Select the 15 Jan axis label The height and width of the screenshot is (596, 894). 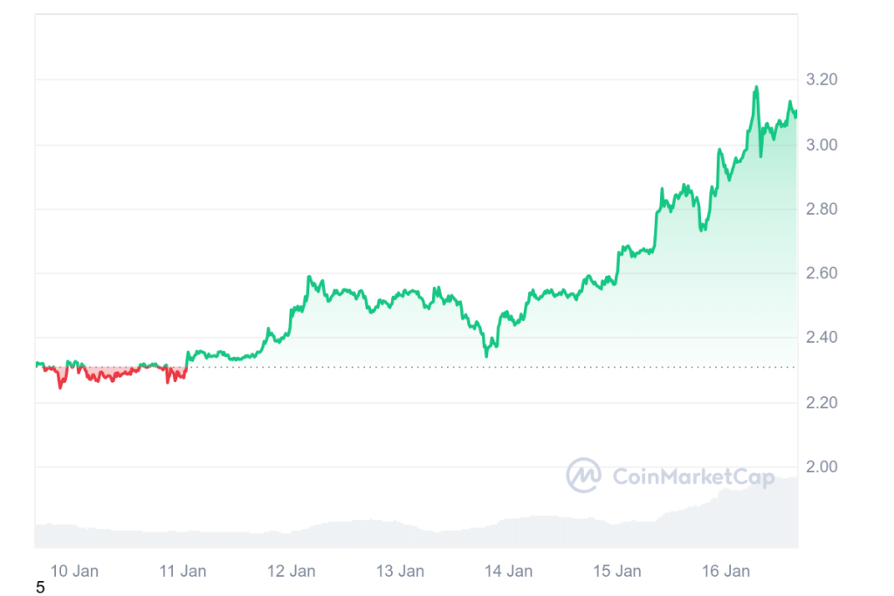coord(617,572)
